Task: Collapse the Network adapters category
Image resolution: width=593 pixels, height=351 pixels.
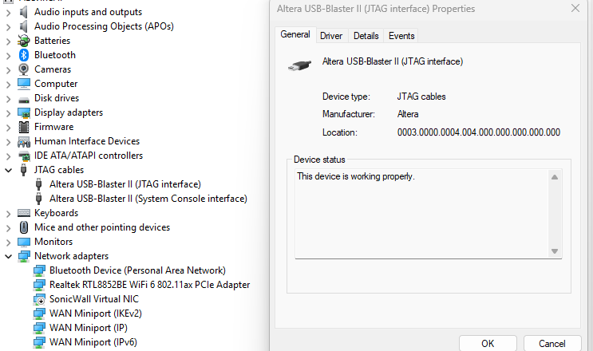Action: point(8,256)
